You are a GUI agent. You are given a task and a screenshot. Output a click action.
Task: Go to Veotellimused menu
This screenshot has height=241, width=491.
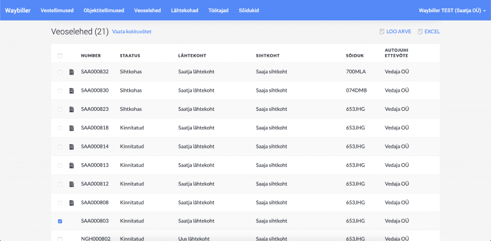coord(57,10)
